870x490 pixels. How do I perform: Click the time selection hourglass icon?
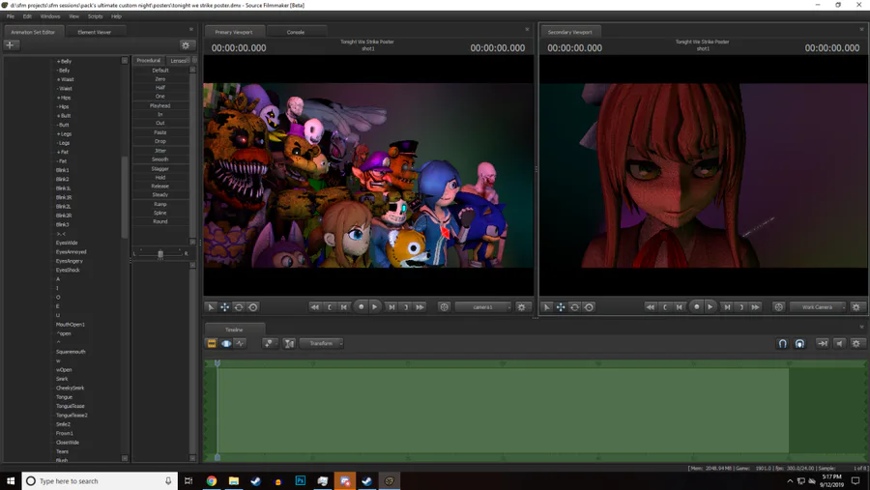(289, 343)
